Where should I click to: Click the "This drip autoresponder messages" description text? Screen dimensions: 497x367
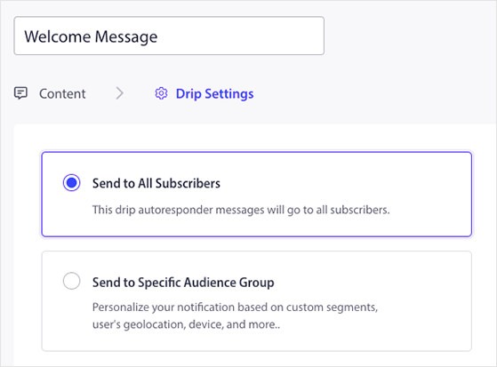(x=241, y=210)
